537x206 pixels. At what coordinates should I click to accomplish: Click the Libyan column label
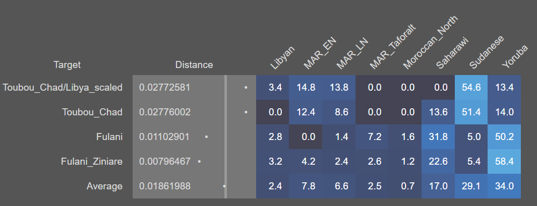click(282, 58)
